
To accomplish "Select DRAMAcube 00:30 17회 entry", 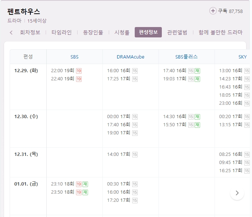I will [x=119, y=184].
